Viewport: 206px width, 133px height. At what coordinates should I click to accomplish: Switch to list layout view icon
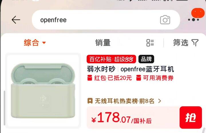(150, 43)
